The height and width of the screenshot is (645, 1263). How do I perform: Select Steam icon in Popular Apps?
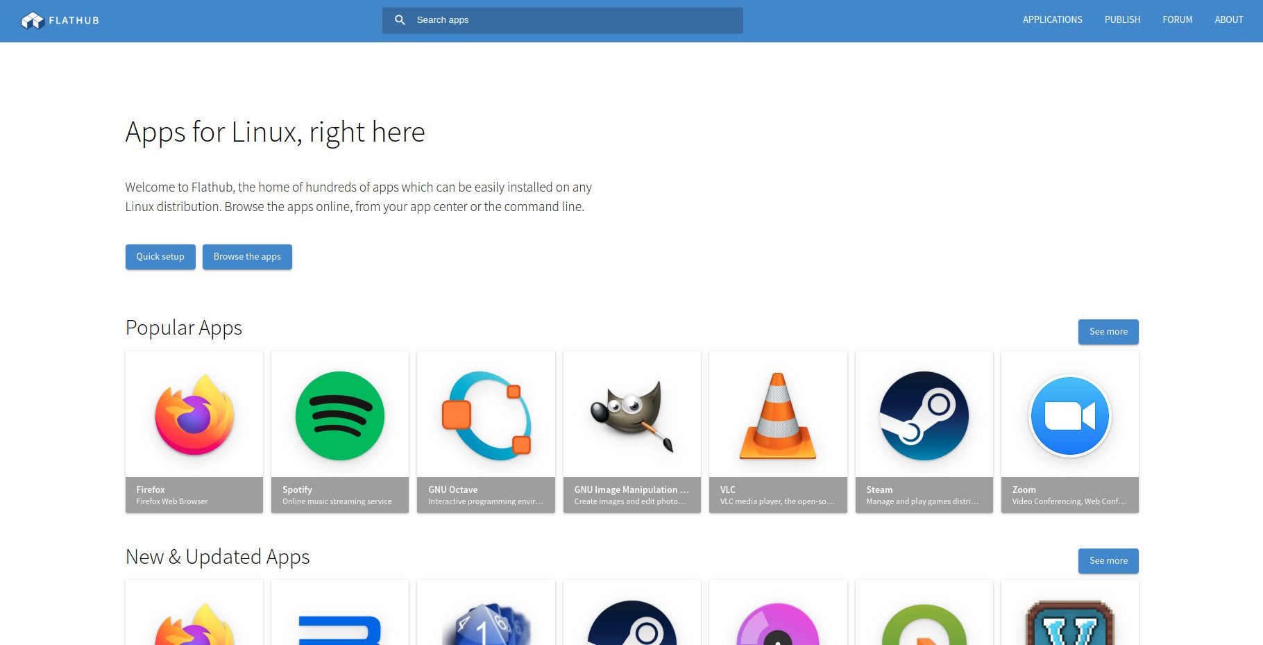(924, 415)
